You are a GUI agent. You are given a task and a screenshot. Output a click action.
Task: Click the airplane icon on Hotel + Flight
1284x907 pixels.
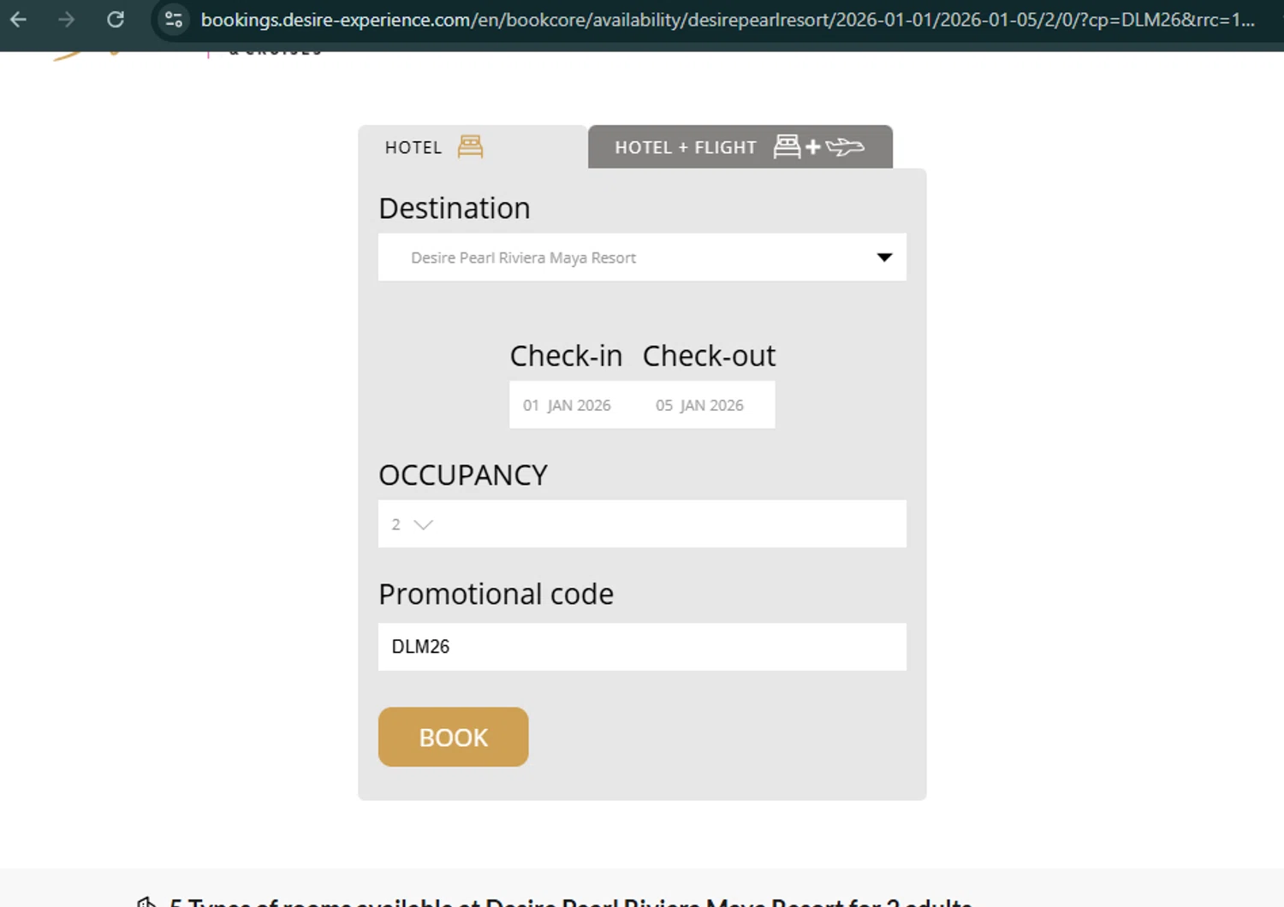point(846,147)
